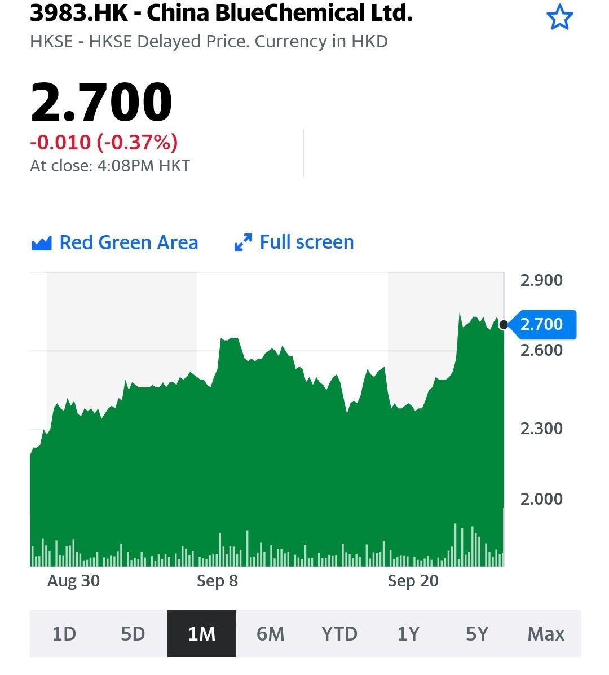Click the Full screen expand arrows icon

[243, 242]
